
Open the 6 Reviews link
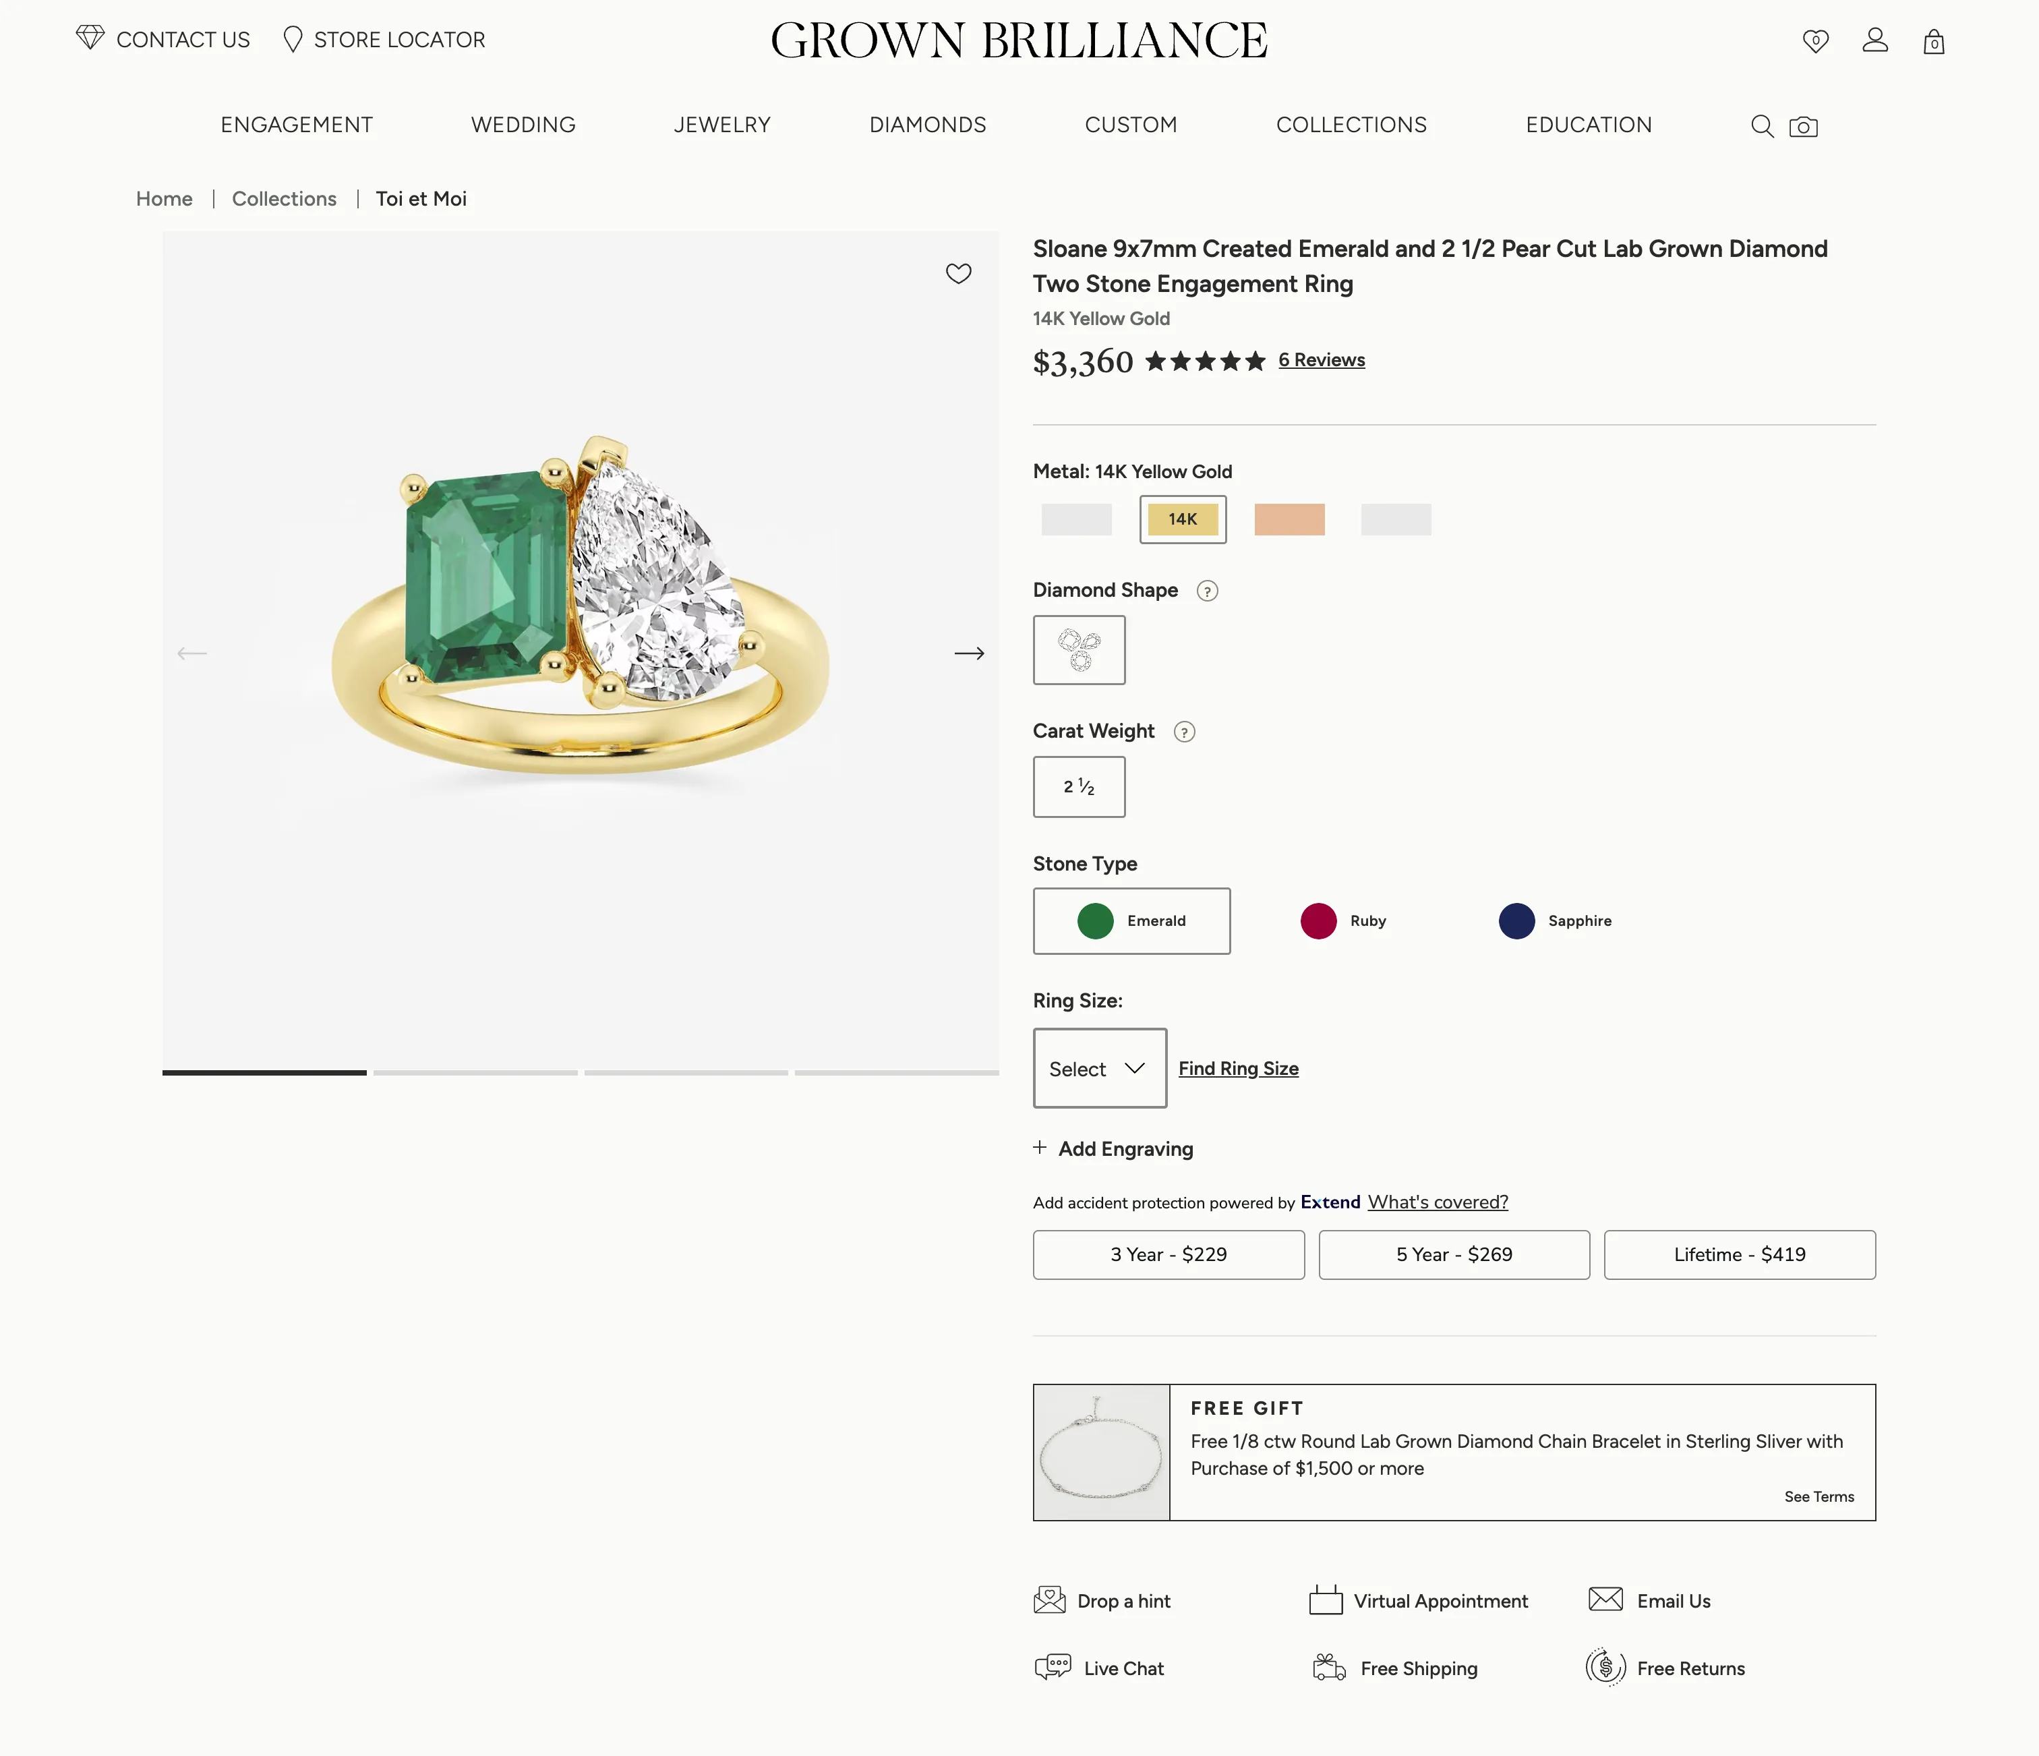coord(1321,360)
